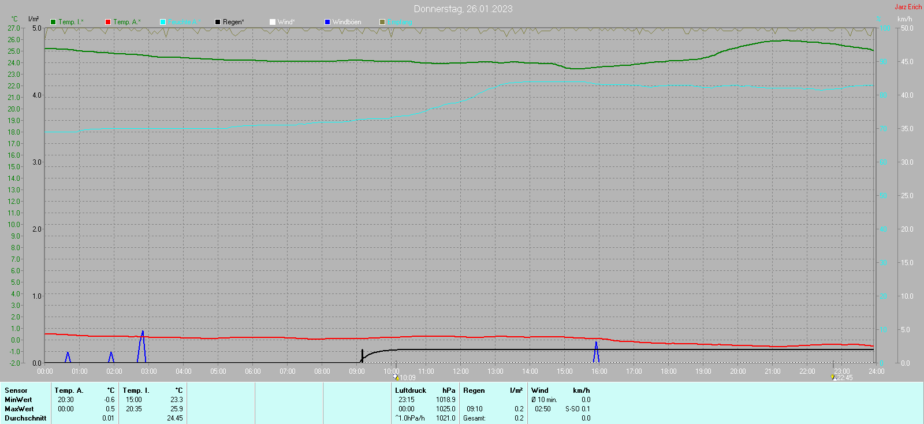Click the red Temp. A. legend square

coord(108,22)
